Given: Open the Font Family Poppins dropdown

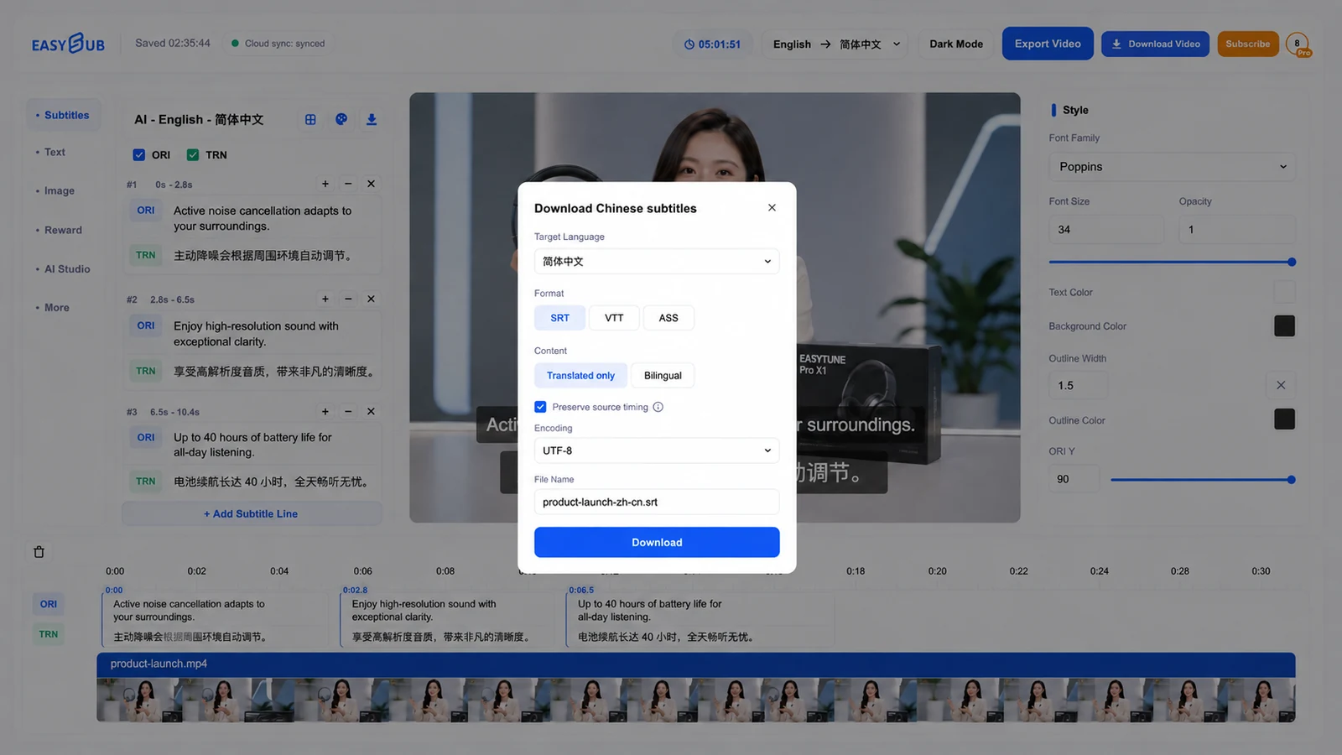Looking at the screenshot, I should 1172,166.
